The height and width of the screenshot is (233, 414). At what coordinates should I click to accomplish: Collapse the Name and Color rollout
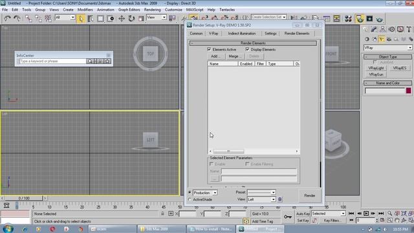pyautogui.click(x=387, y=83)
